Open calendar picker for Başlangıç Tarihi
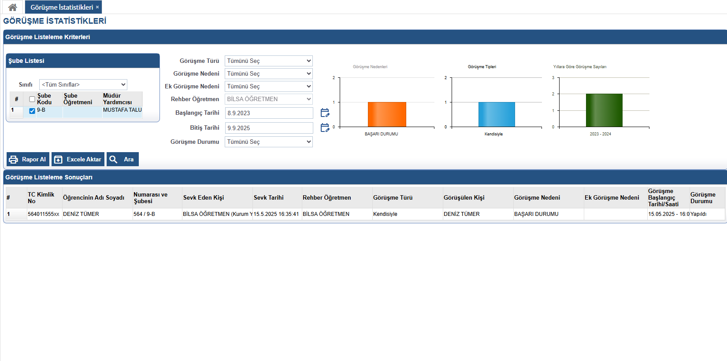The height and width of the screenshot is (361, 727). click(325, 113)
